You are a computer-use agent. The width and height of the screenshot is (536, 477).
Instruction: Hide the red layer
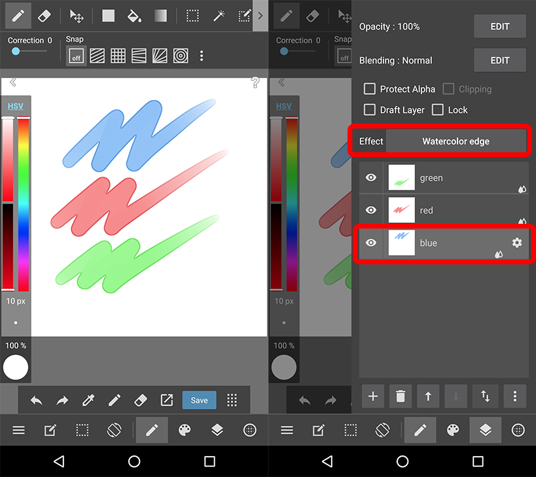tap(371, 210)
